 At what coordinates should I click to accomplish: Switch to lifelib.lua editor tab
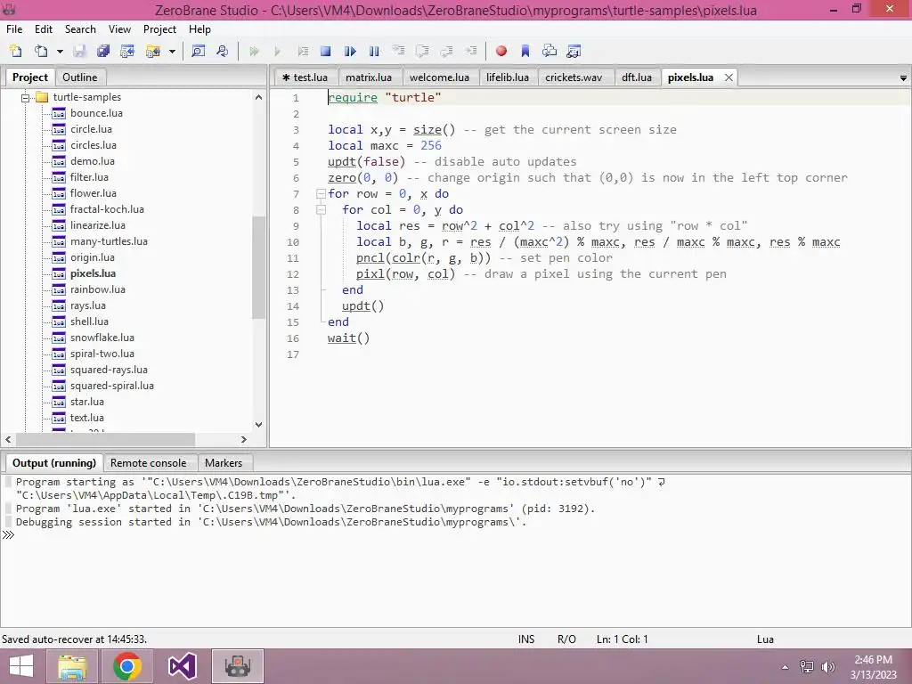coord(507,77)
